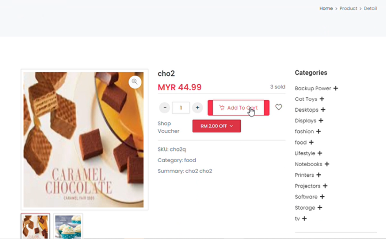Expand the Cat Toys category
Screen dimensions: 386x239
pos(322,99)
